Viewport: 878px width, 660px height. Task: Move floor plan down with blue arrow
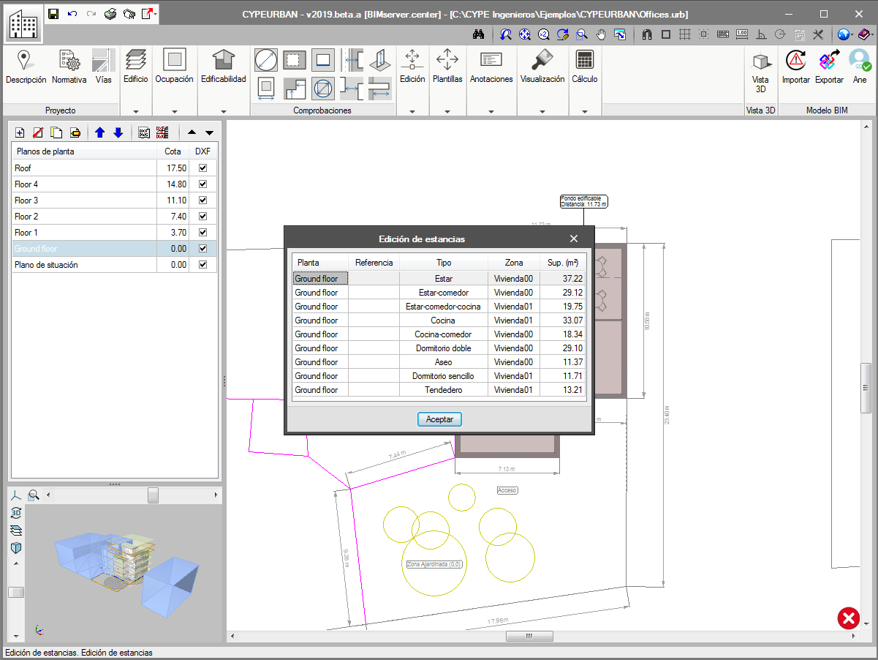(x=118, y=132)
